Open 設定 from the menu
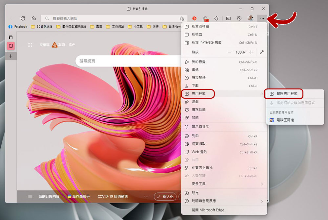Viewport: 328px width, 220px height. coord(195,193)
